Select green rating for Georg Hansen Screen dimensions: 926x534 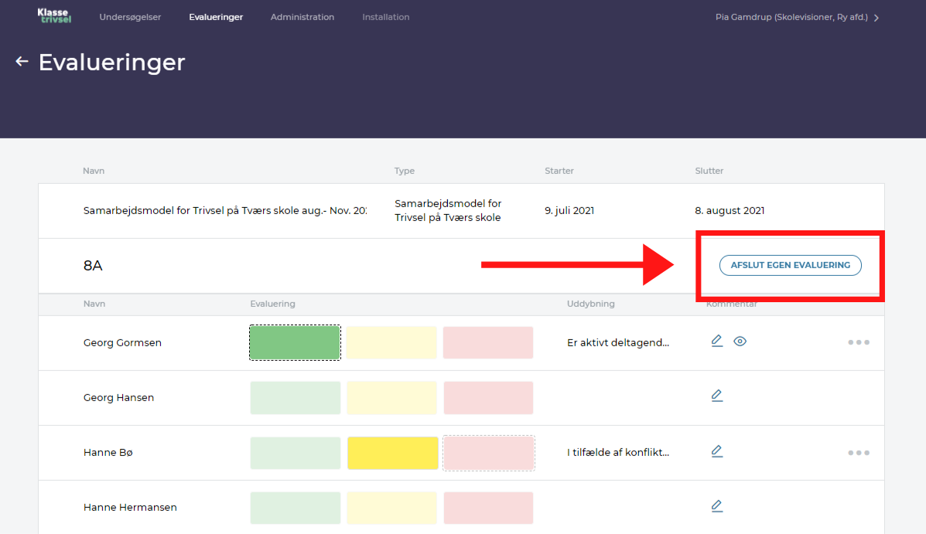tap(296, 398)
